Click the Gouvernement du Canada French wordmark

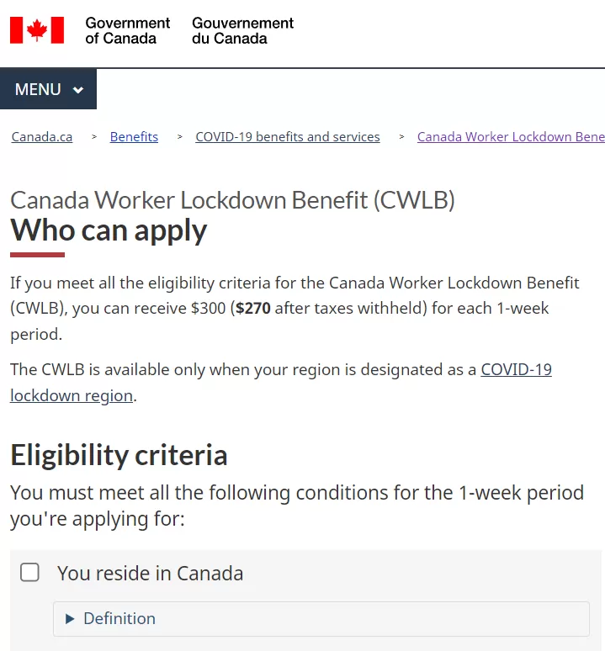(242, 30)
